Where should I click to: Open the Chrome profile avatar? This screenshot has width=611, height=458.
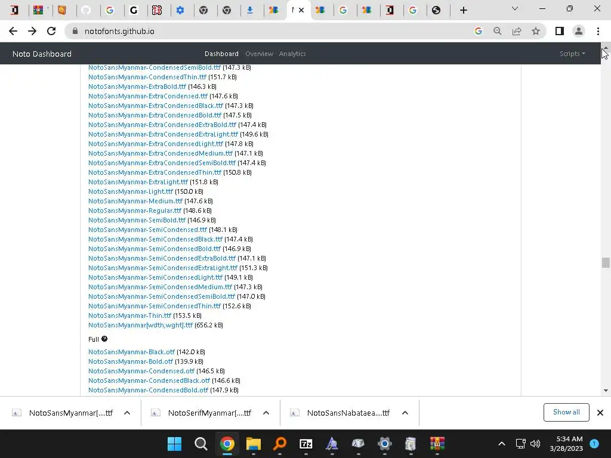tap(579, 31)
